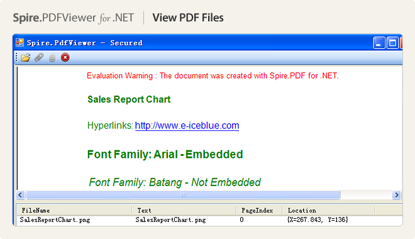Click the FileName column header
Viewport: 415px width, 239px height.
pos(74,211)
